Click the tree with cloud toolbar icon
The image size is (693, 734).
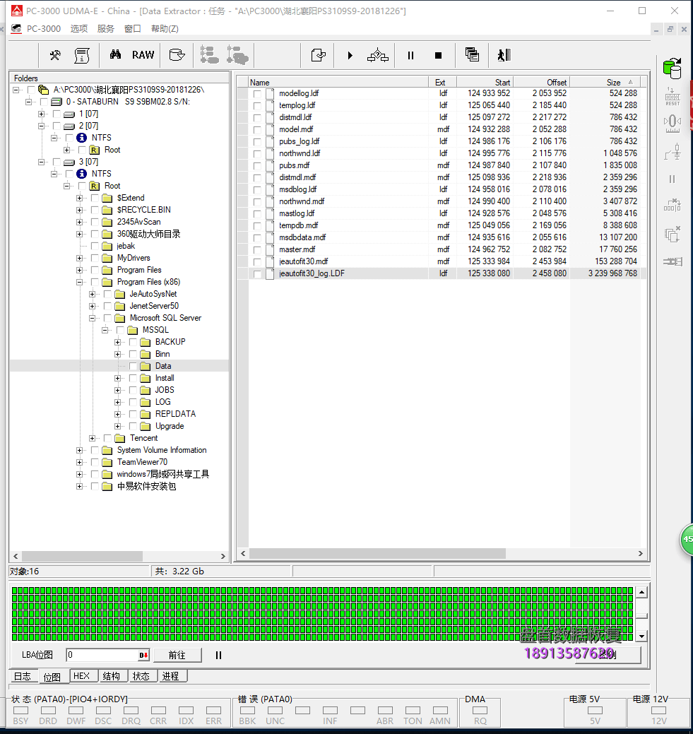coord(237,55)
